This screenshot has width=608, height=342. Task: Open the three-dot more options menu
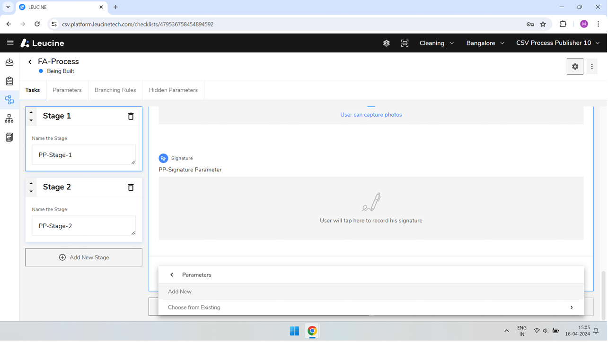coord(591,67)
